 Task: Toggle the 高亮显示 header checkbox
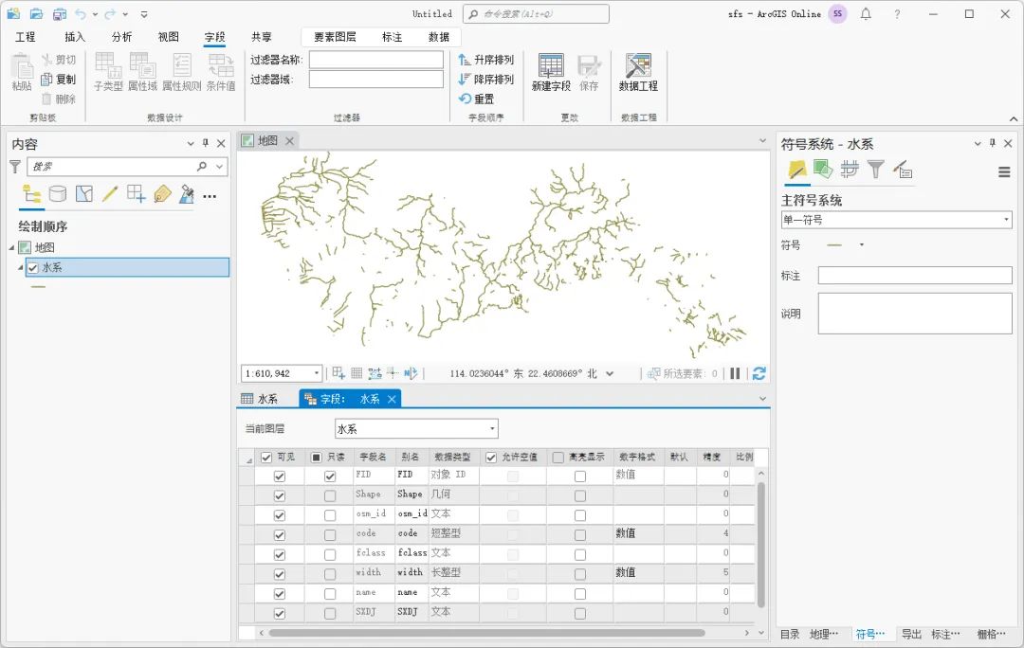[x=558, y=458]
